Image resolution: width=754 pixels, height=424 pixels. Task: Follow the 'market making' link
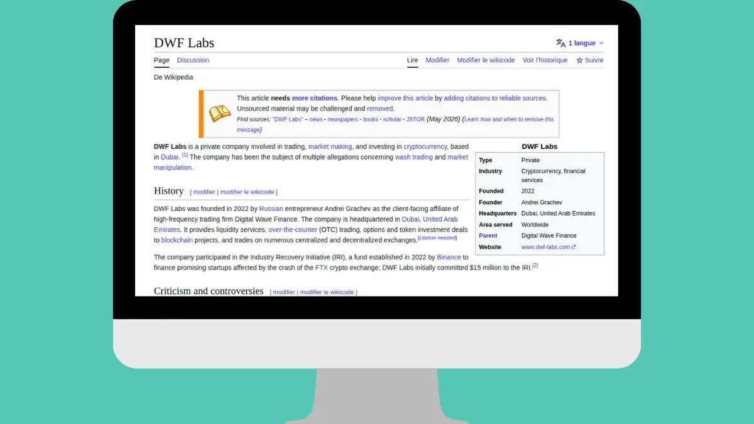point(330,146)
